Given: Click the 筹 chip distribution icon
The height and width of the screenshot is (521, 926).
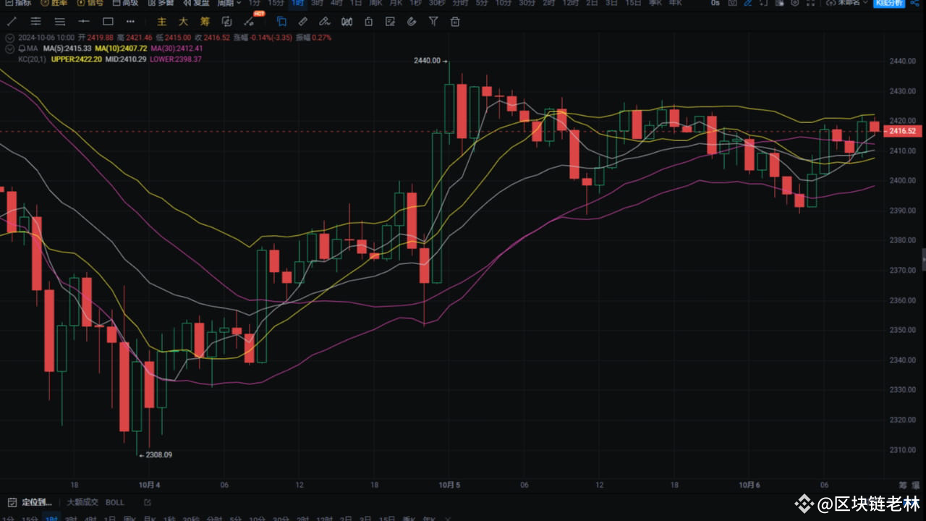Looking at the screenshot, I should (x=205, y=22).
